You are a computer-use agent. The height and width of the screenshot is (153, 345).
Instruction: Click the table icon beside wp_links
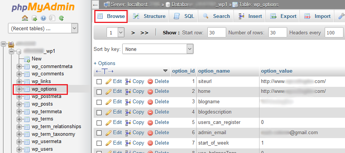(26, 81)
